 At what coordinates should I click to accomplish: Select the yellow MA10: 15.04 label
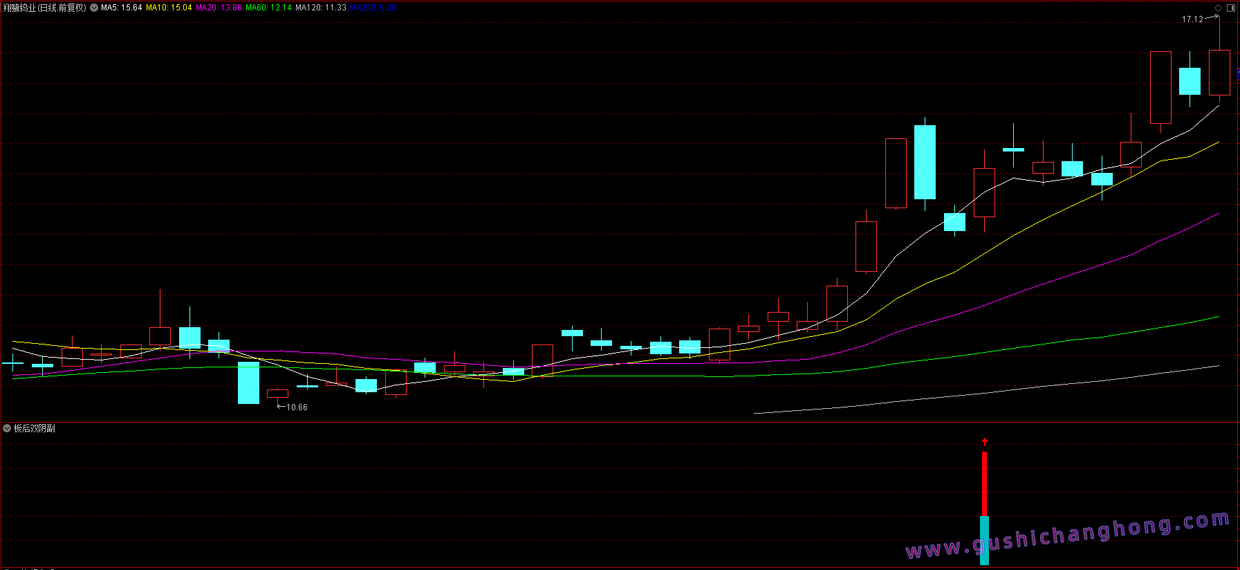169,8
